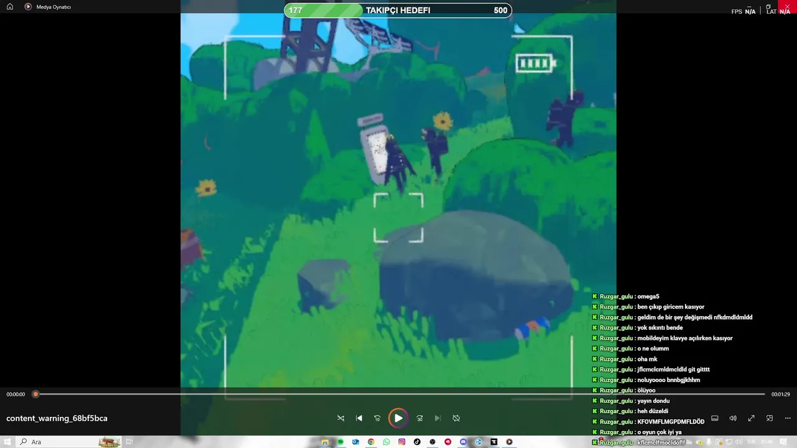Open TikTok from the taskbar

pos(417,442)
